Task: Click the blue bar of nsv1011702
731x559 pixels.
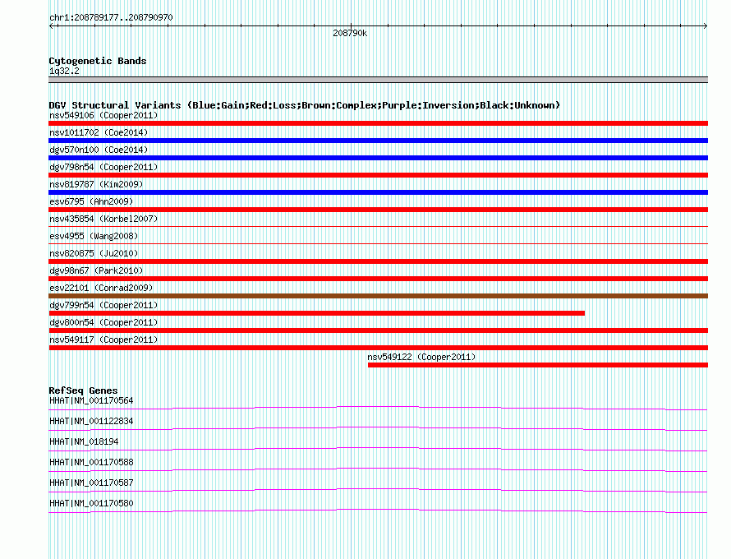Action: [x=378, y=141]
